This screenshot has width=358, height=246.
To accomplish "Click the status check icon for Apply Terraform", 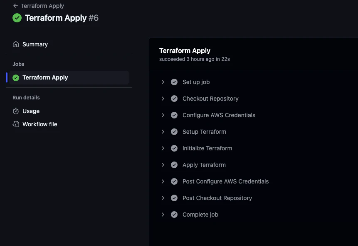I will point(174,165).
